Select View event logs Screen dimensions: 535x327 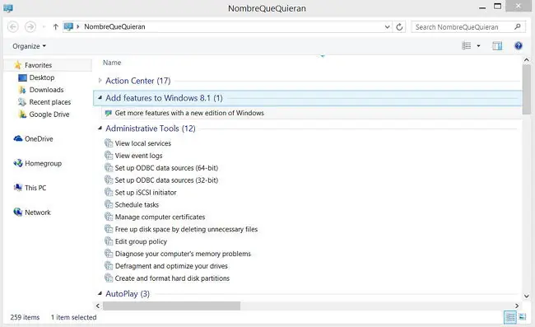[x=138, y=156]
